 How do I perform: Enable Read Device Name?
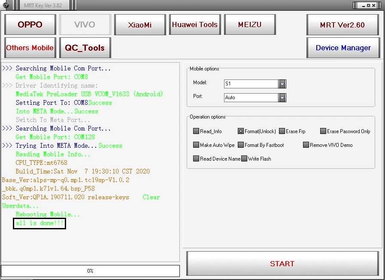pos(196,158)
